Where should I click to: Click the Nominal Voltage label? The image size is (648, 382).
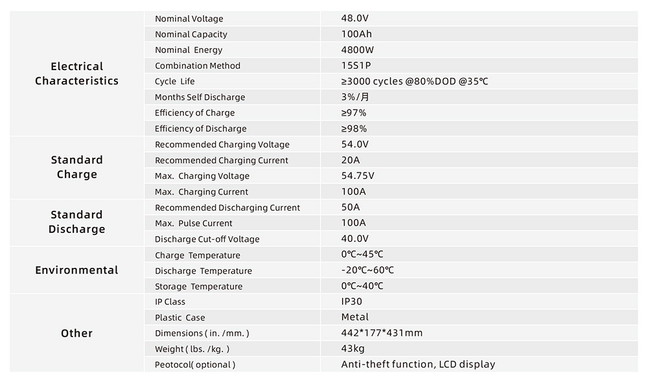(189, 19)
